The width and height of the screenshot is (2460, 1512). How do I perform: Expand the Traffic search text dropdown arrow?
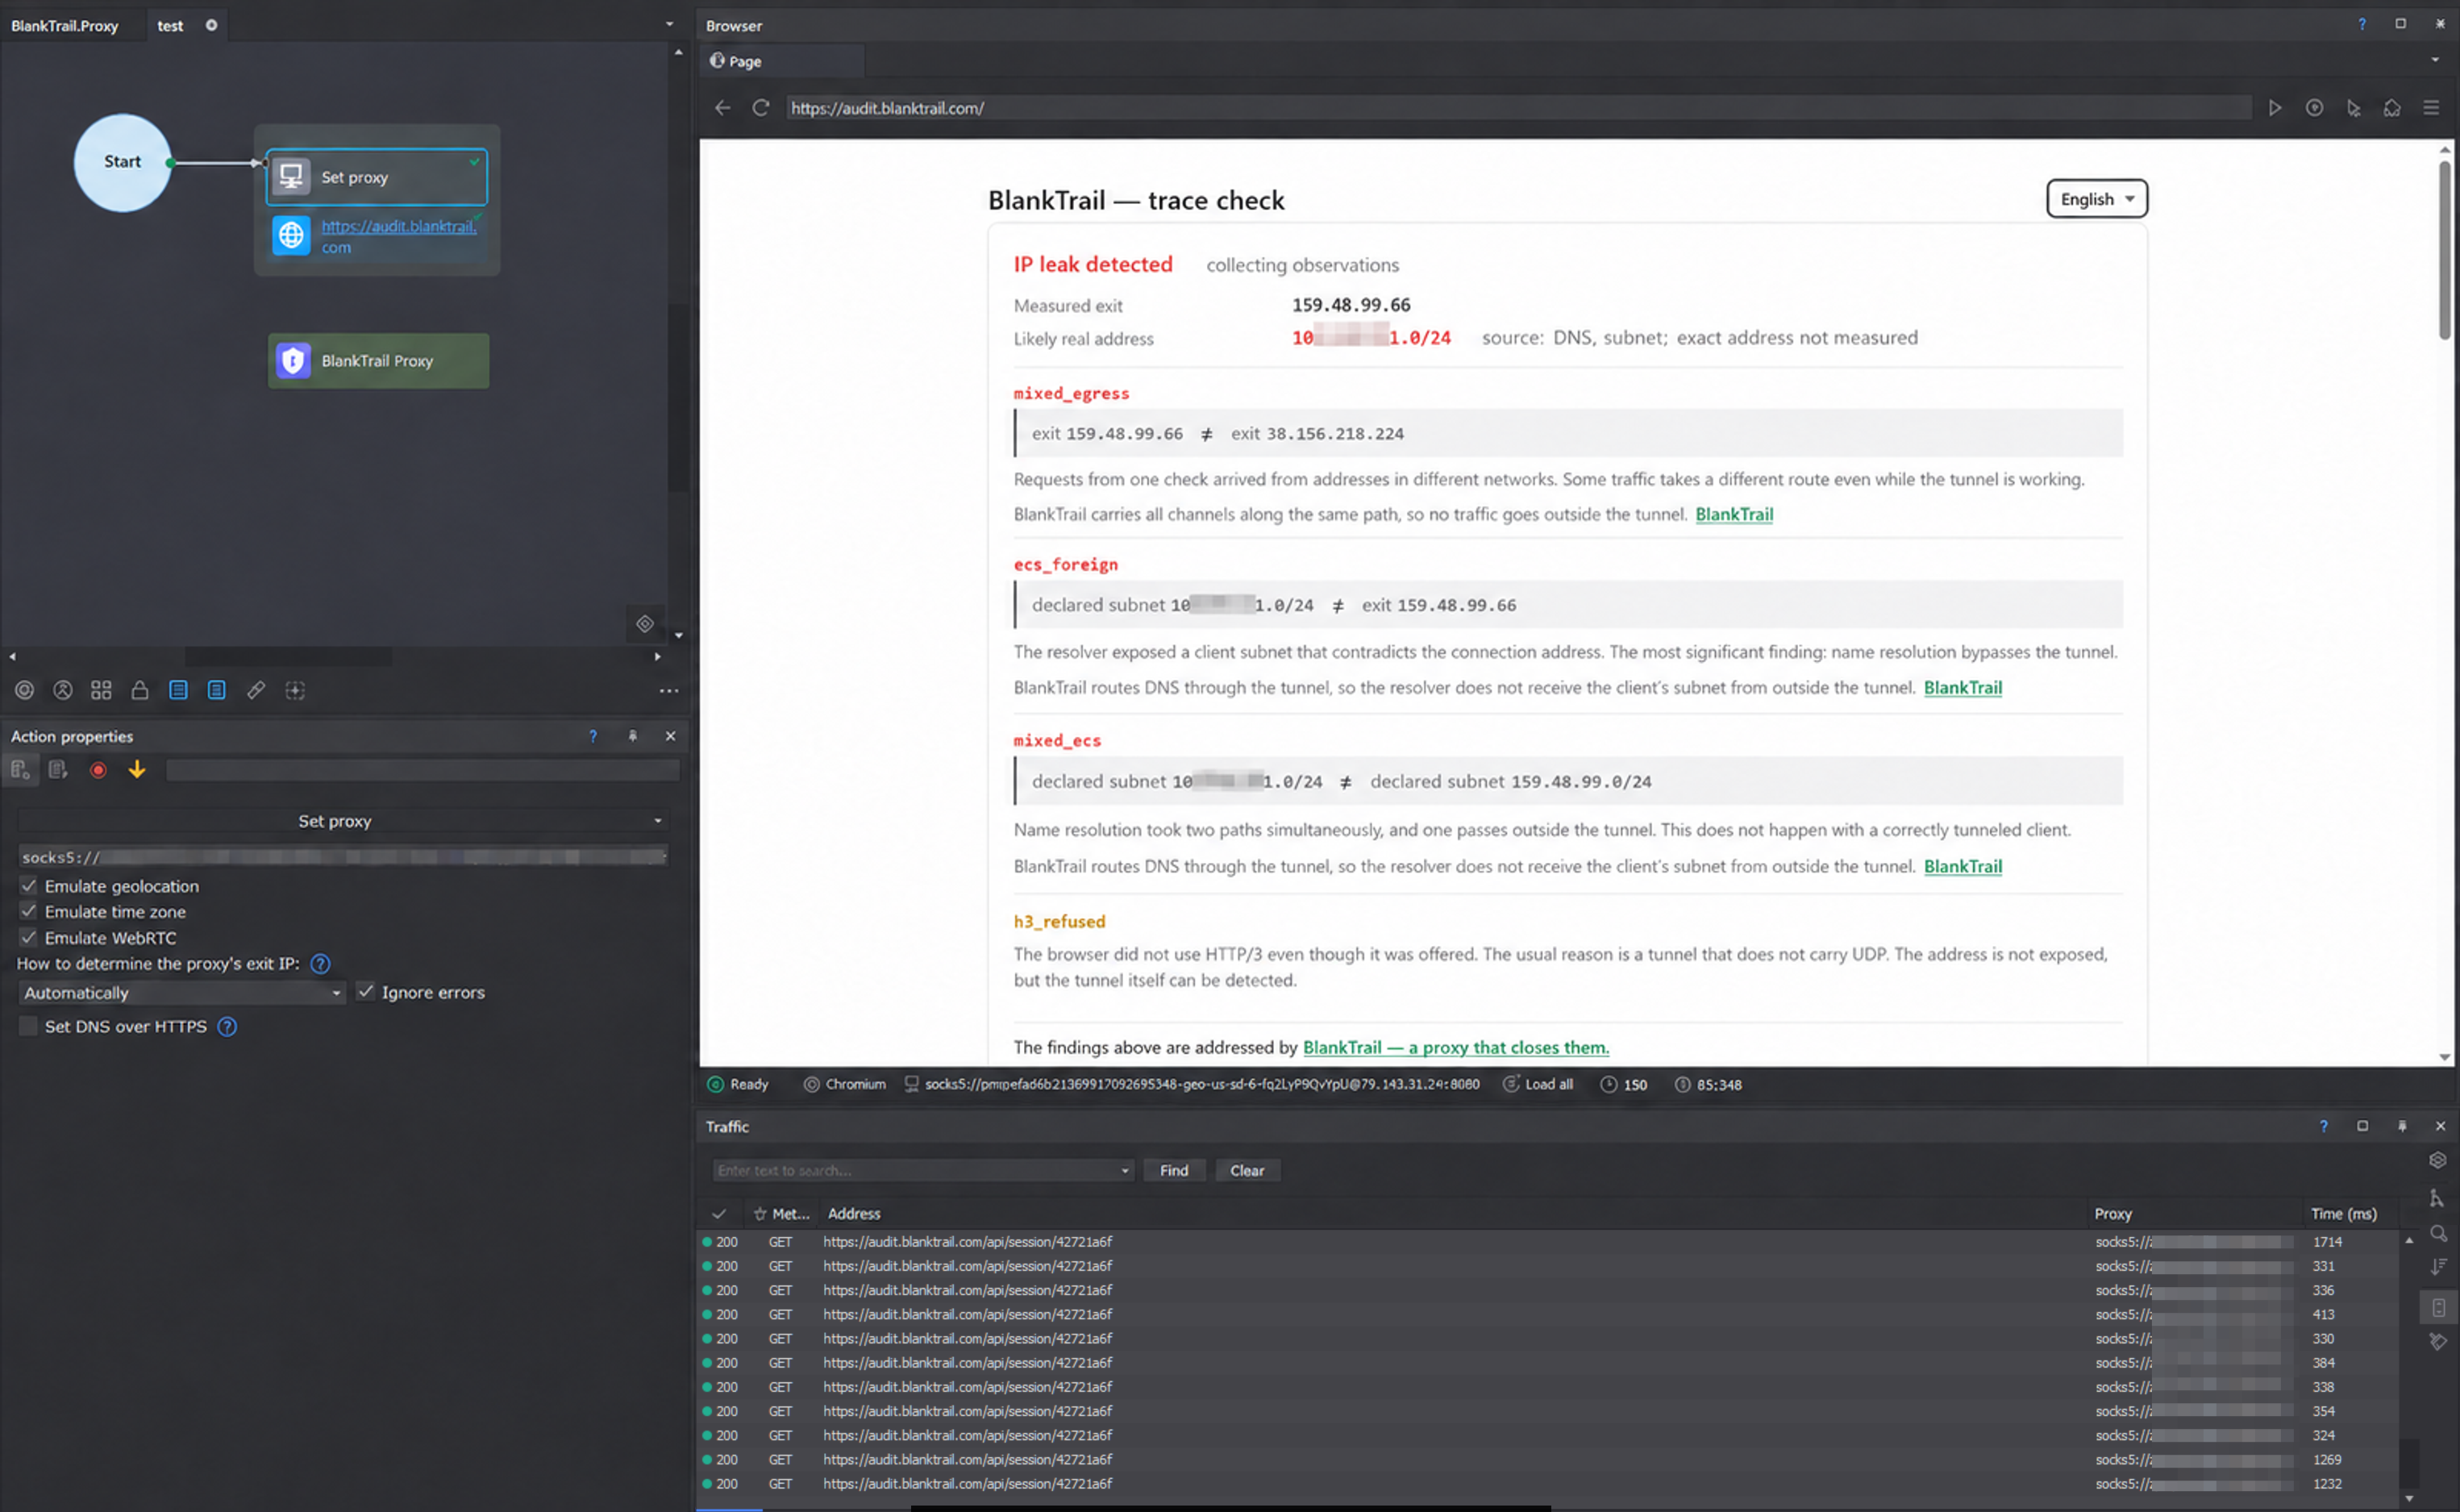pyautogui.click(x=1125, y=1171)
